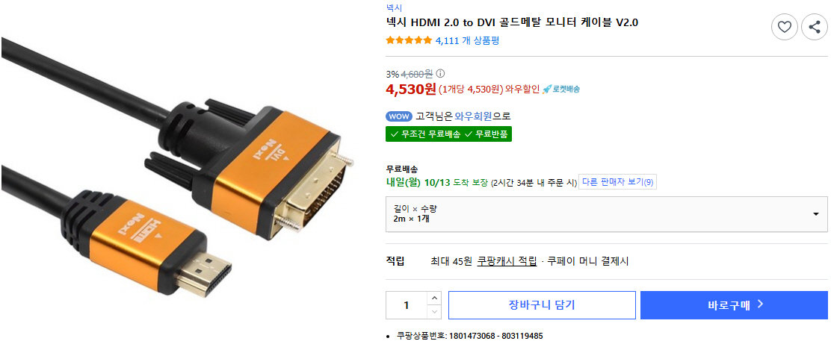Open the 넥시 brand link
This screenshot has width=831, height=344.
(x=394, y=7)
